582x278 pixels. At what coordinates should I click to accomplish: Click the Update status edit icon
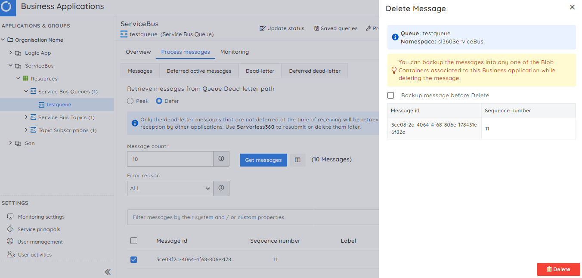[x=263, y=28]
